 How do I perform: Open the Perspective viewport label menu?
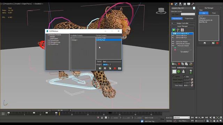8,4
